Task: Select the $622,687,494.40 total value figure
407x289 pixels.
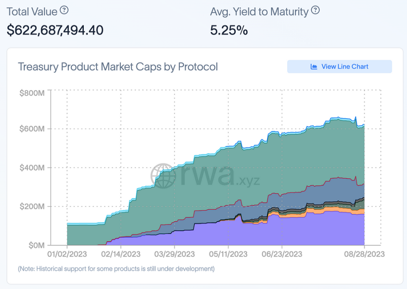Action: [x=55, y=30]
